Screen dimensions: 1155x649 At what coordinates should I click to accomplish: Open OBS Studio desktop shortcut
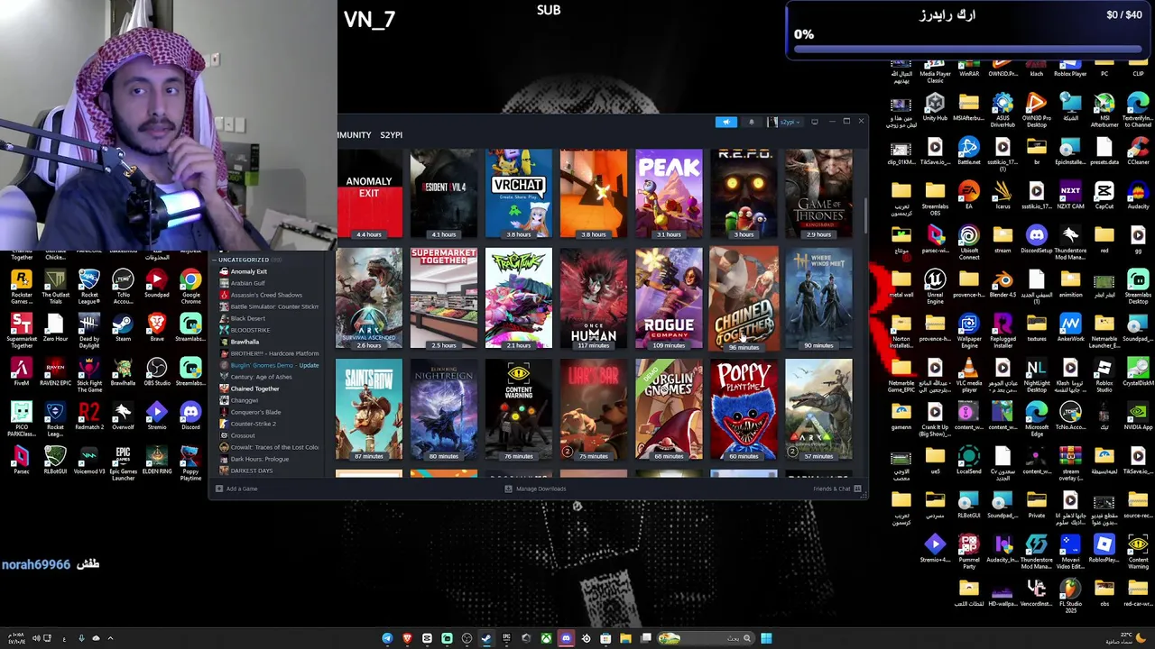157,372
